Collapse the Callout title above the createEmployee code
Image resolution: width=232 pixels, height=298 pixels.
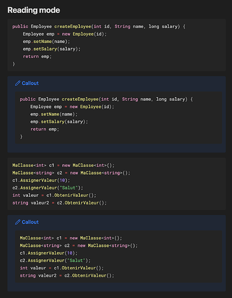click(30, 83)
